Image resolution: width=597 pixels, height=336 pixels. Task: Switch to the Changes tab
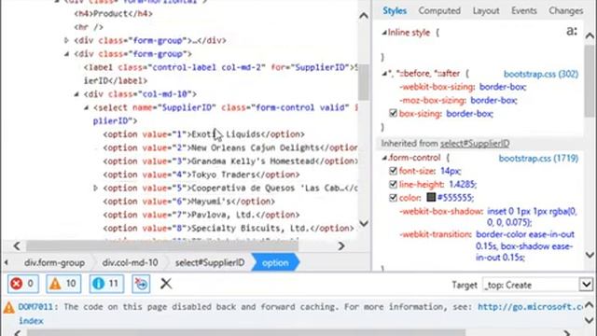tap(566, 10)
